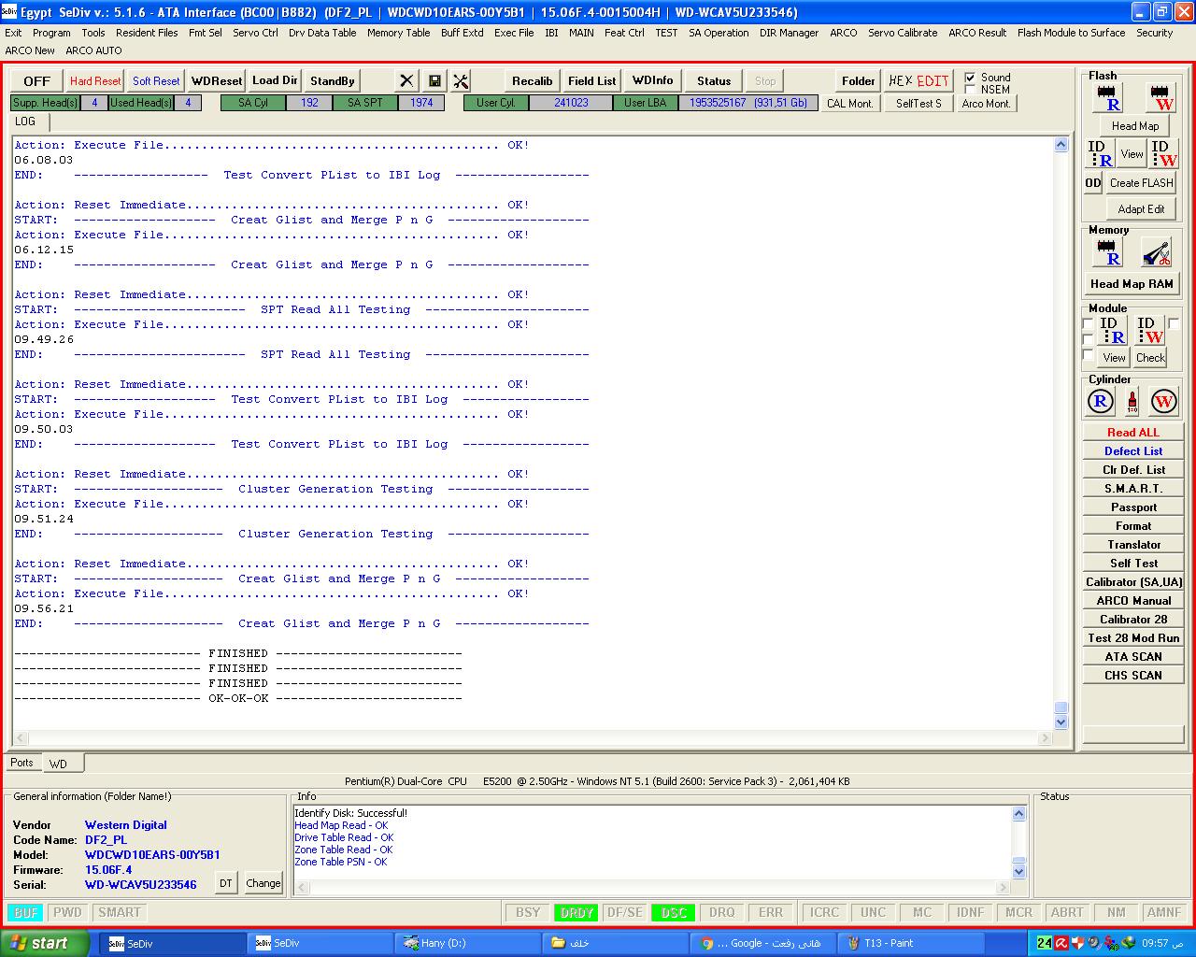
Task: Click the X clear log icon
Action: tap(406, 81)
